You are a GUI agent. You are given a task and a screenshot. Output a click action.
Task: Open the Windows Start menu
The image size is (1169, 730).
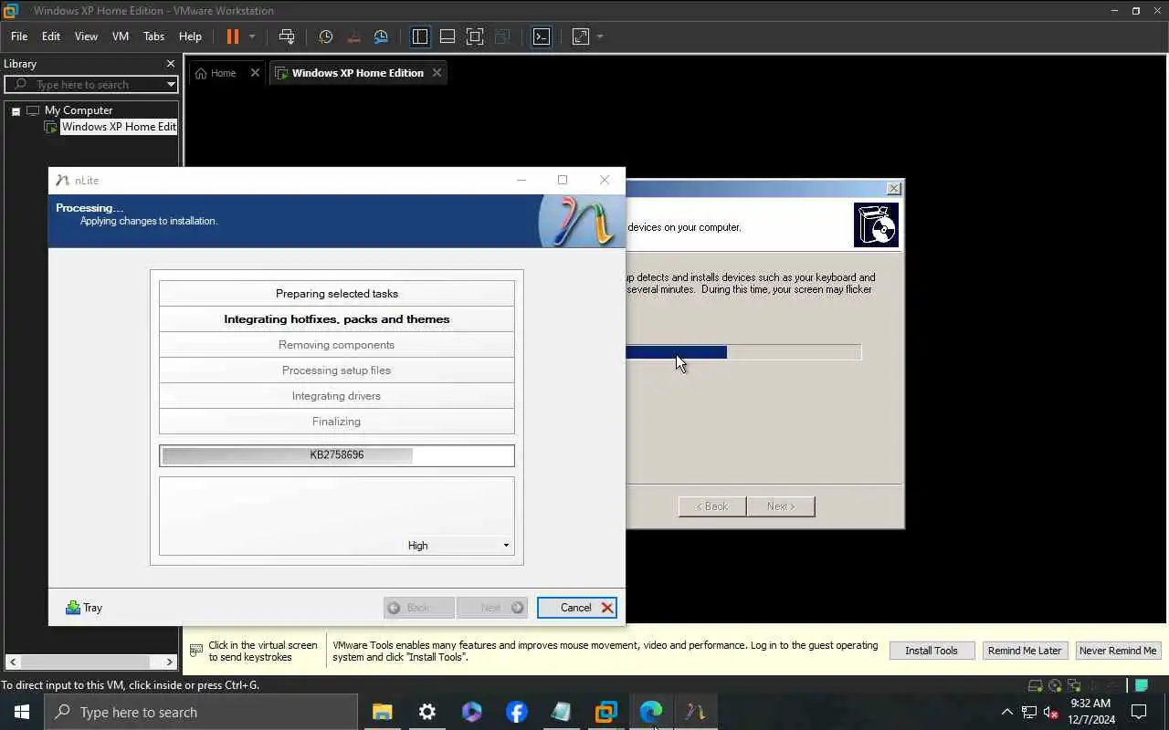coord(22,713)
